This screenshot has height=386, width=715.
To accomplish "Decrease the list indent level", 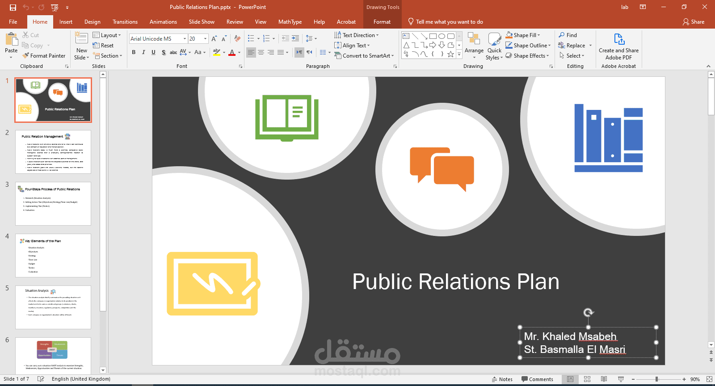I will tap(285, 39).
